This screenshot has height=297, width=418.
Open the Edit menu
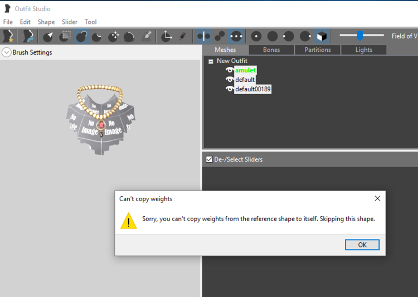coord(25,22)
